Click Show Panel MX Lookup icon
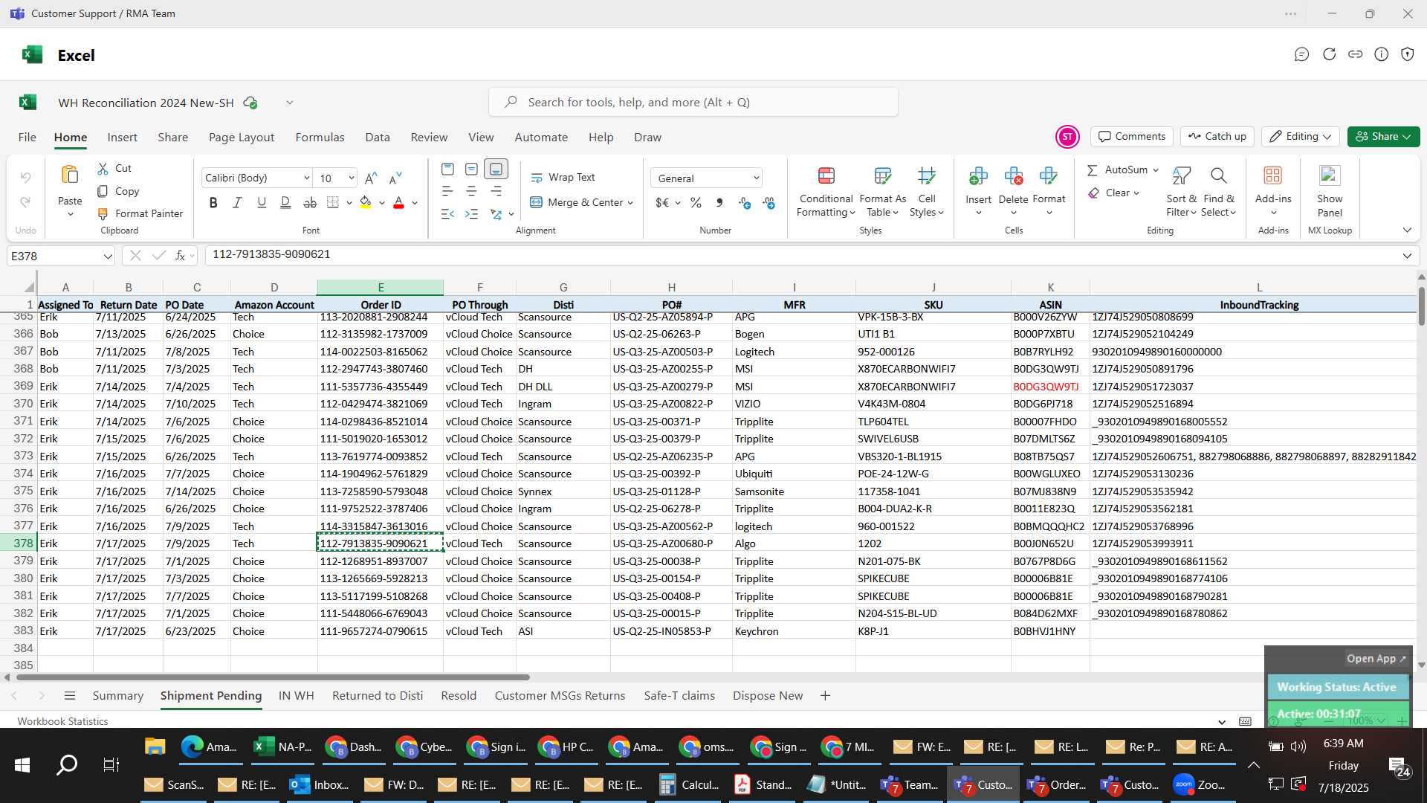The image size is (1427, 803). coord(1330,176)
